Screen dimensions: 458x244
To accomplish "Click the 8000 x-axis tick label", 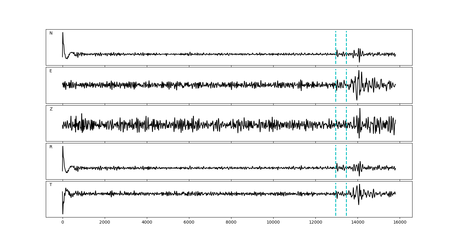I will tap(231, 222).
